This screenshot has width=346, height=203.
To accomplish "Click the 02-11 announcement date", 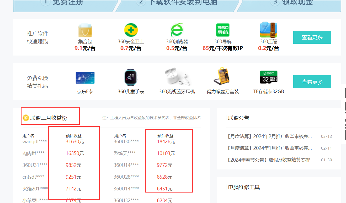I will click(x=327, y=148).
